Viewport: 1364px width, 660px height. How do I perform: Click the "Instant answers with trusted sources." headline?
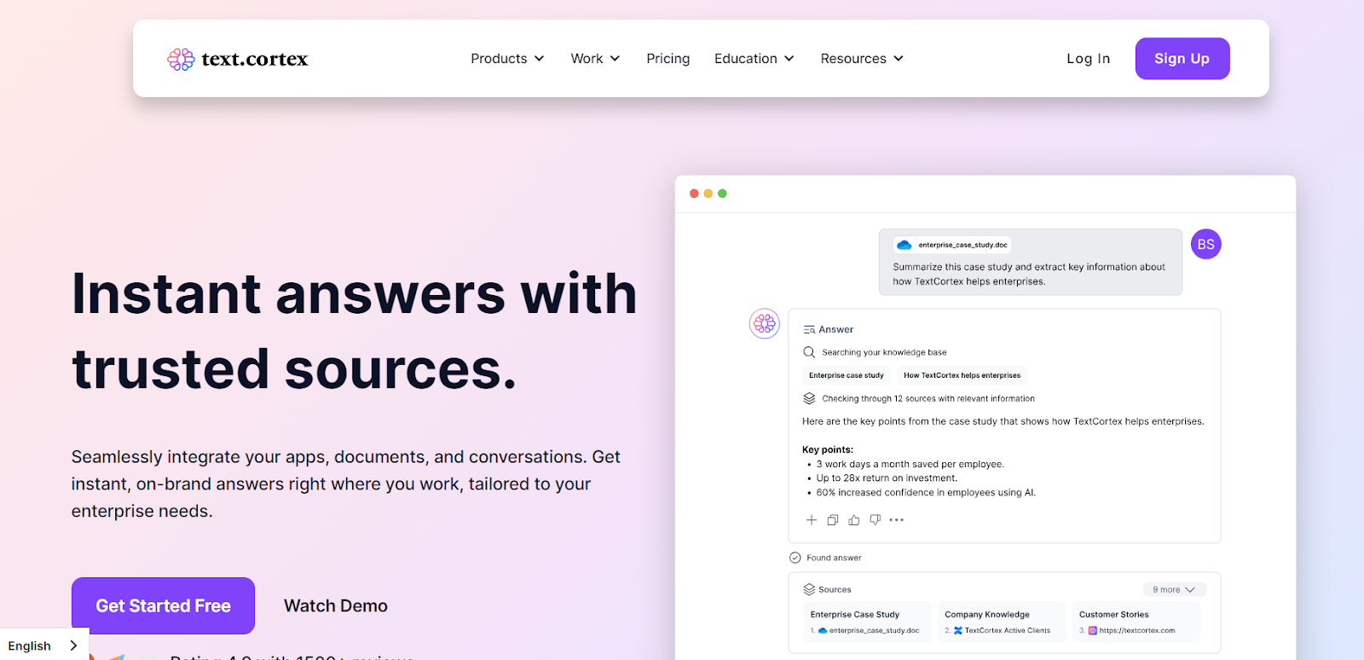click(x=354, y=331)
